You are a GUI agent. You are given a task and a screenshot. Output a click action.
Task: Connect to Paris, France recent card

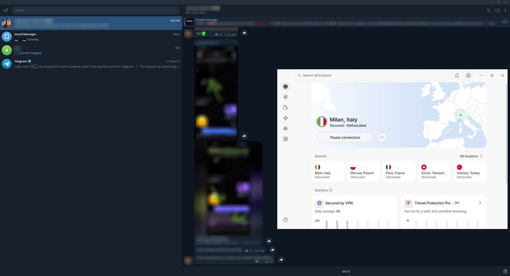(x=399, y=171)
